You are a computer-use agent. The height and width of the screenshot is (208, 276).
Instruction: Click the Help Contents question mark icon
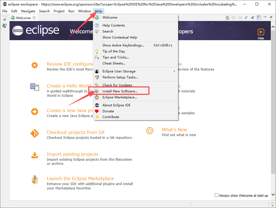tap(97, 25)
